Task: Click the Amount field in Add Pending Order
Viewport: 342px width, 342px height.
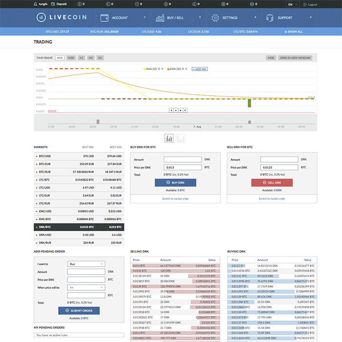Action: click(x=86, y=272)
